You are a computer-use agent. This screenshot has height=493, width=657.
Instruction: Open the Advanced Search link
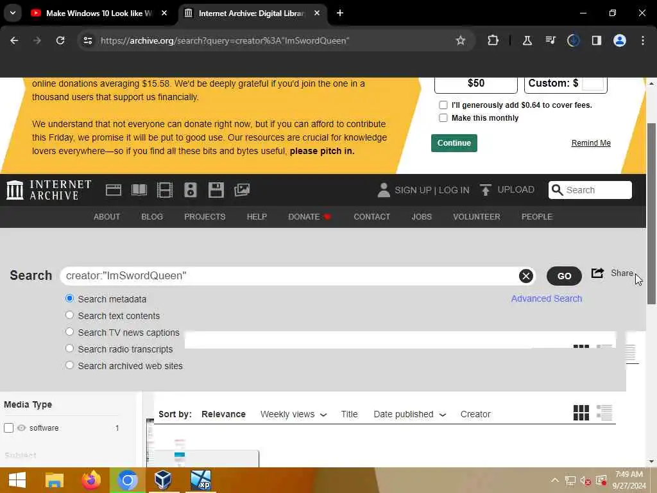[547, 298]
